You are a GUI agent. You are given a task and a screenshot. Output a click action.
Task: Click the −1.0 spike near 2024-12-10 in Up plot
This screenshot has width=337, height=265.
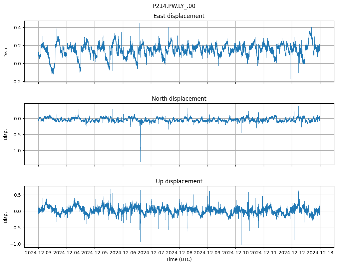click(241, 244)
